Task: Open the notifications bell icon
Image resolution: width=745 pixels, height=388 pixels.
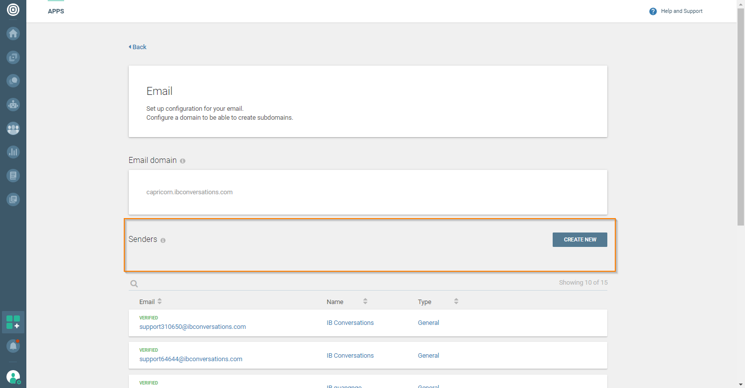Action: click(x=13, y=346)
